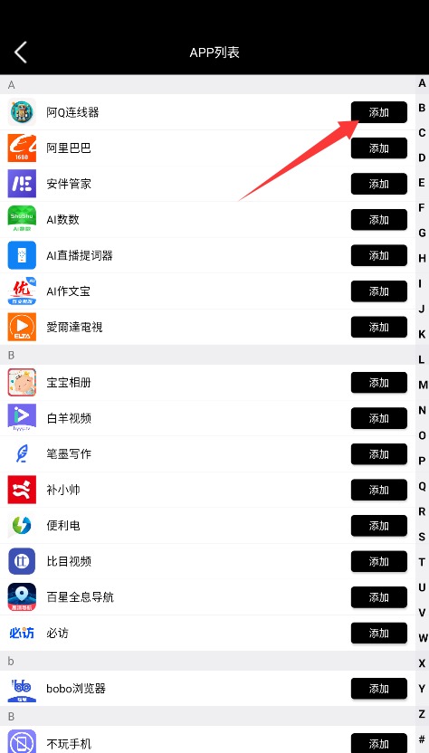This screenshot has width=429, height=753.
Task: Jump to # in alphabet index
Action: (x=423, y=739)
